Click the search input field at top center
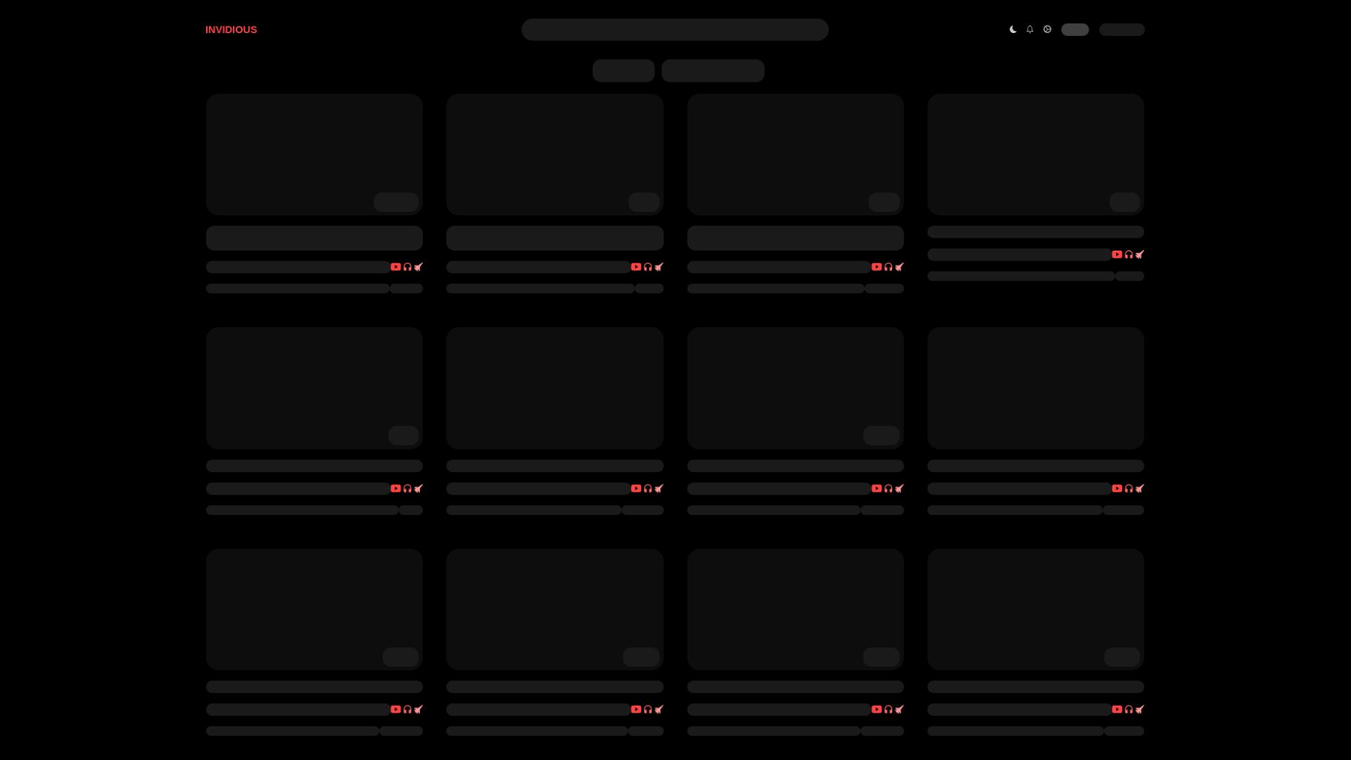The height and width of the screenshot is (760, 1351). coord(675,30)
